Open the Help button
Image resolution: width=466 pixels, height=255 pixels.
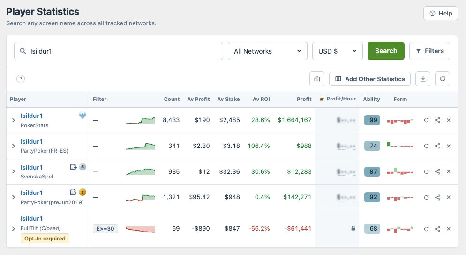tap(440, 14)
